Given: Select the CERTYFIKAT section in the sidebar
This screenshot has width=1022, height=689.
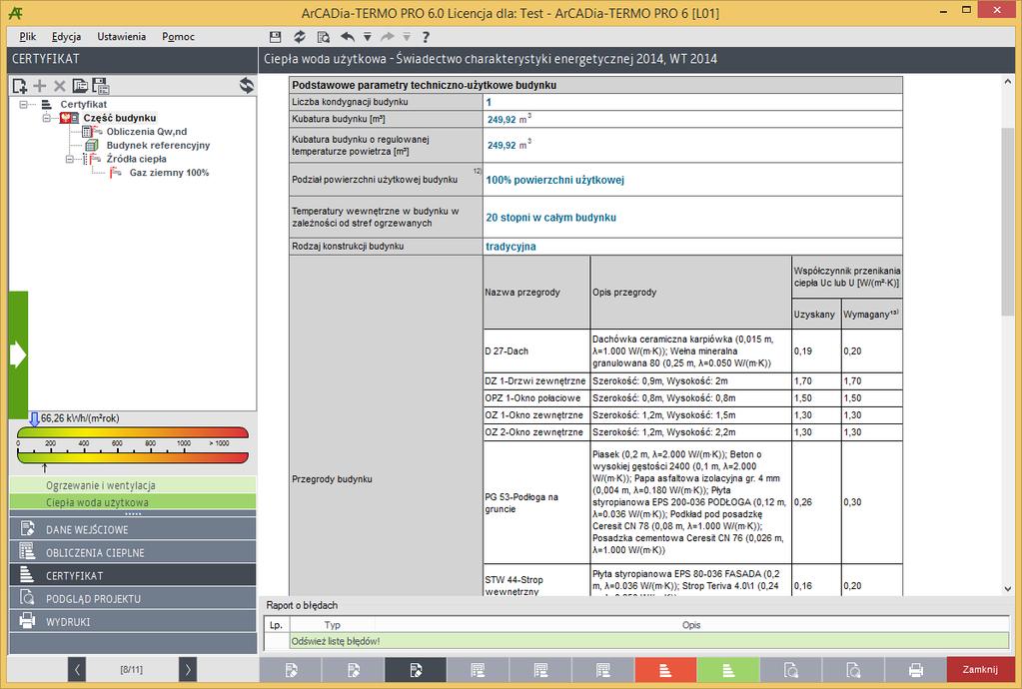Looking at the screenshot, I should 133,576.
